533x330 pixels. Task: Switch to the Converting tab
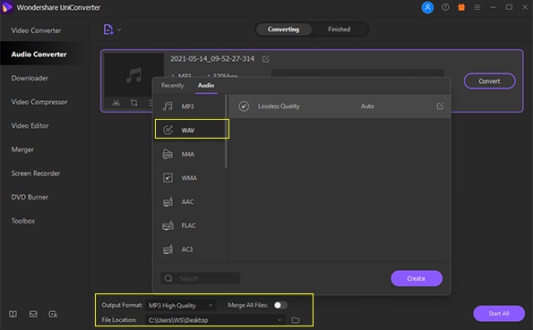click(x=283, y=30)
